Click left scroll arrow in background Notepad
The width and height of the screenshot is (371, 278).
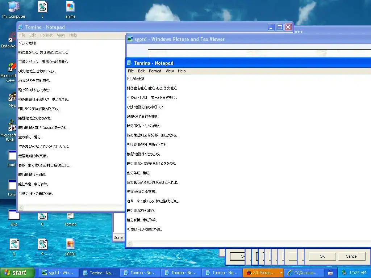click(21, 207)
